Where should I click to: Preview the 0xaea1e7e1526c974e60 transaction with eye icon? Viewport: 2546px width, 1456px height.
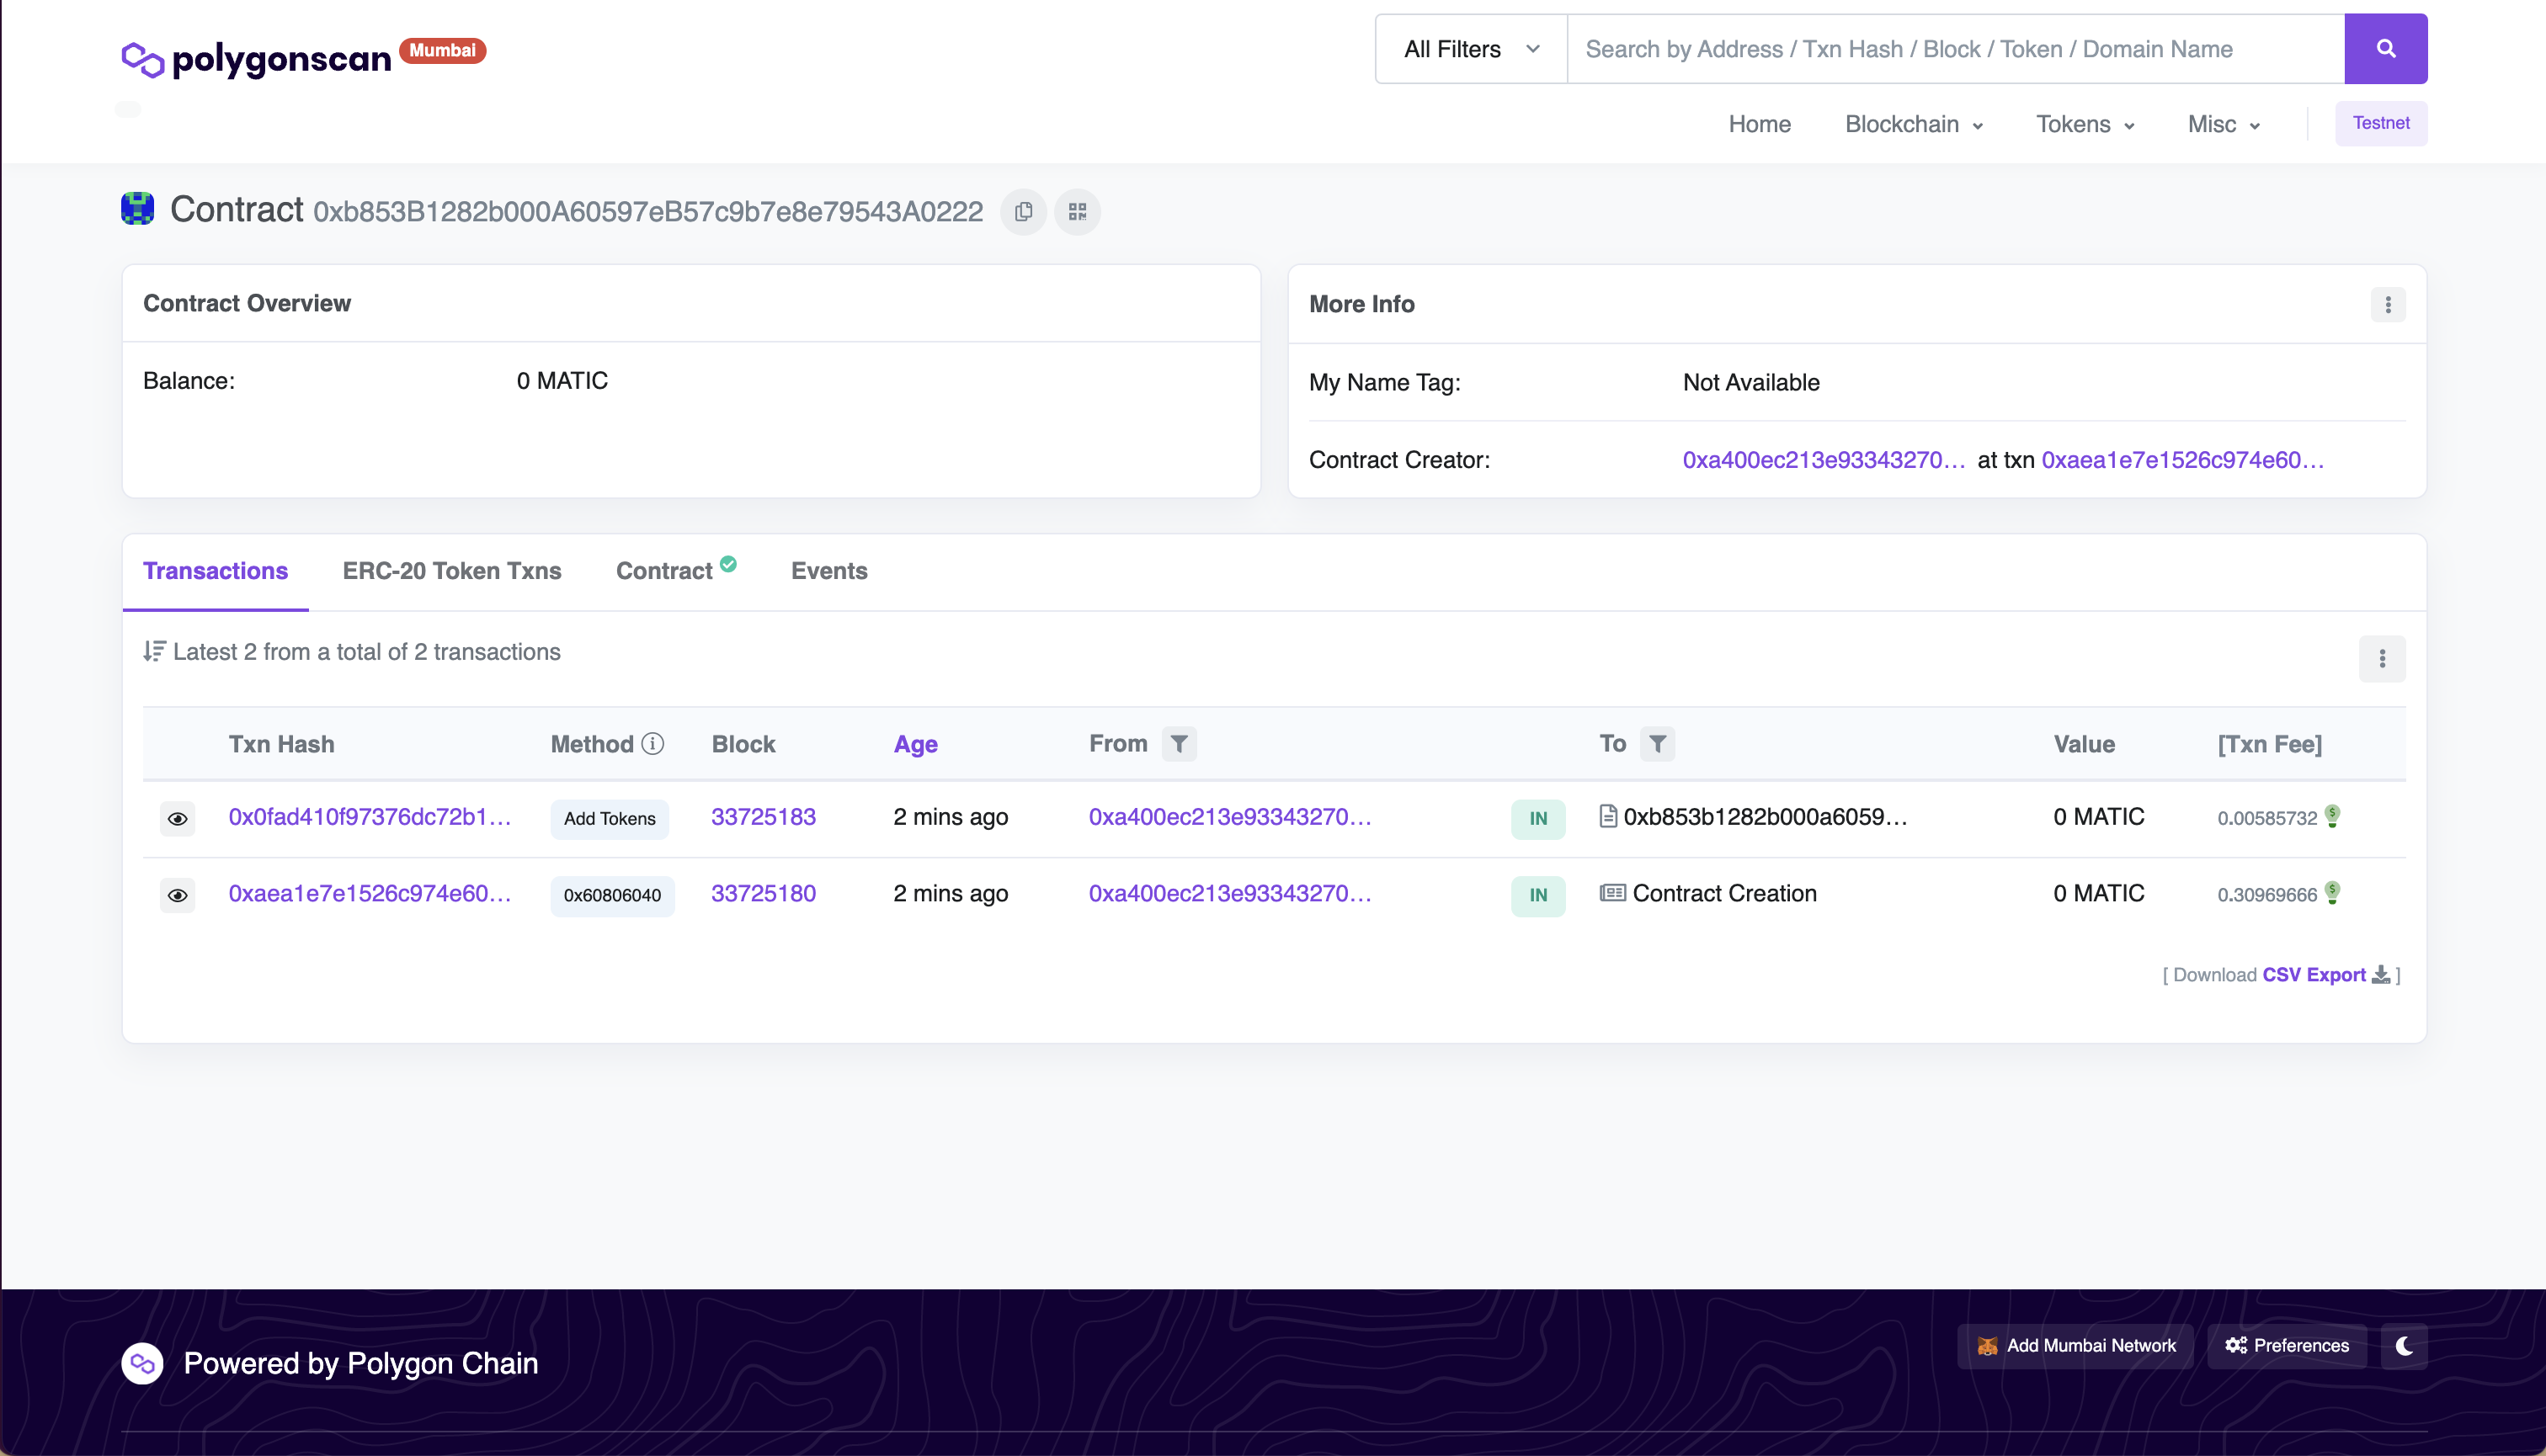tap(177, 895)
